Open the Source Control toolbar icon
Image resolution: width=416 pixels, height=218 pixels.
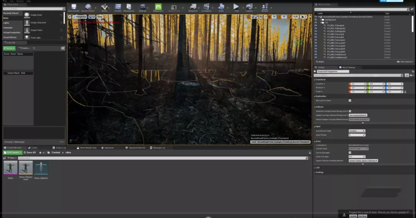[89, 7]
